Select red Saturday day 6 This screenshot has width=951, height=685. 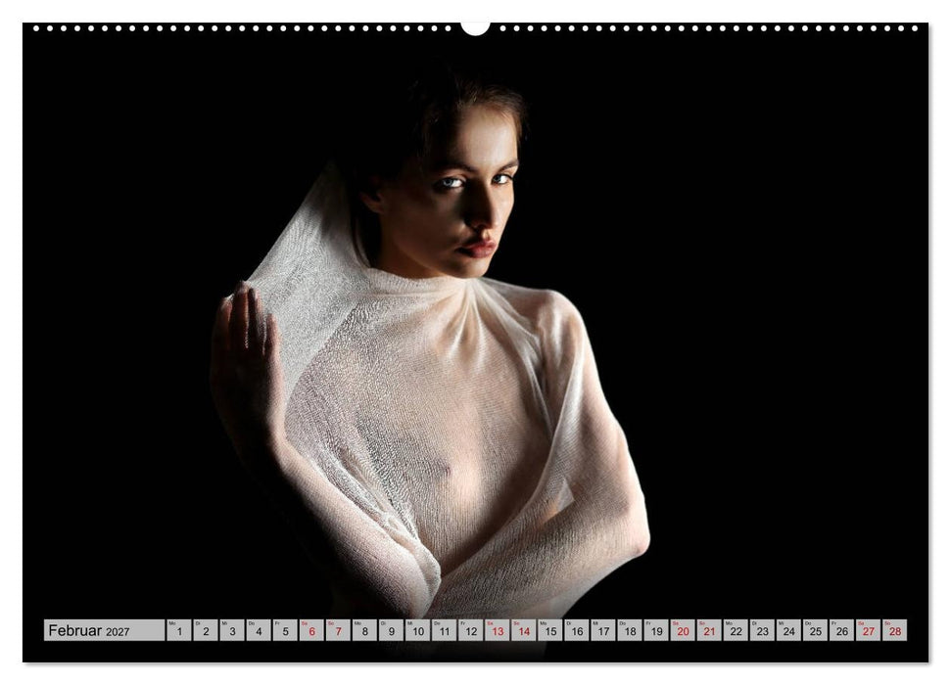(311, 630)
